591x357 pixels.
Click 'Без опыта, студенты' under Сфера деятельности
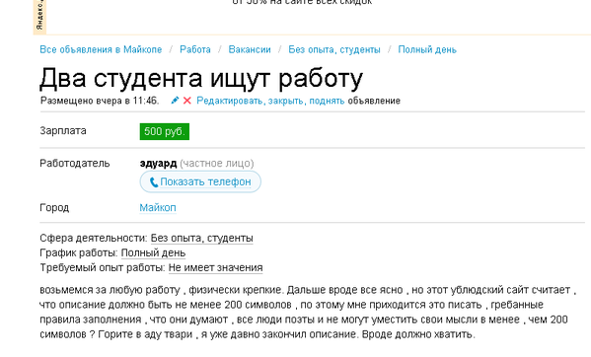[201, 239]
